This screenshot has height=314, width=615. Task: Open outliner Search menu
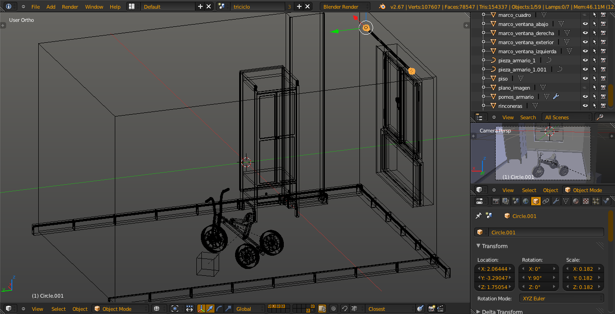pyautogui.click(x=528, y=117)
